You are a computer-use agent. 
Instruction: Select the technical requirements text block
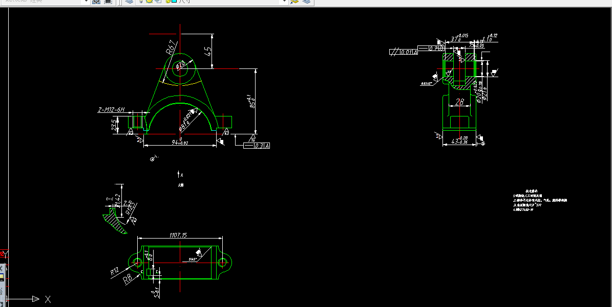pos(540,200)
